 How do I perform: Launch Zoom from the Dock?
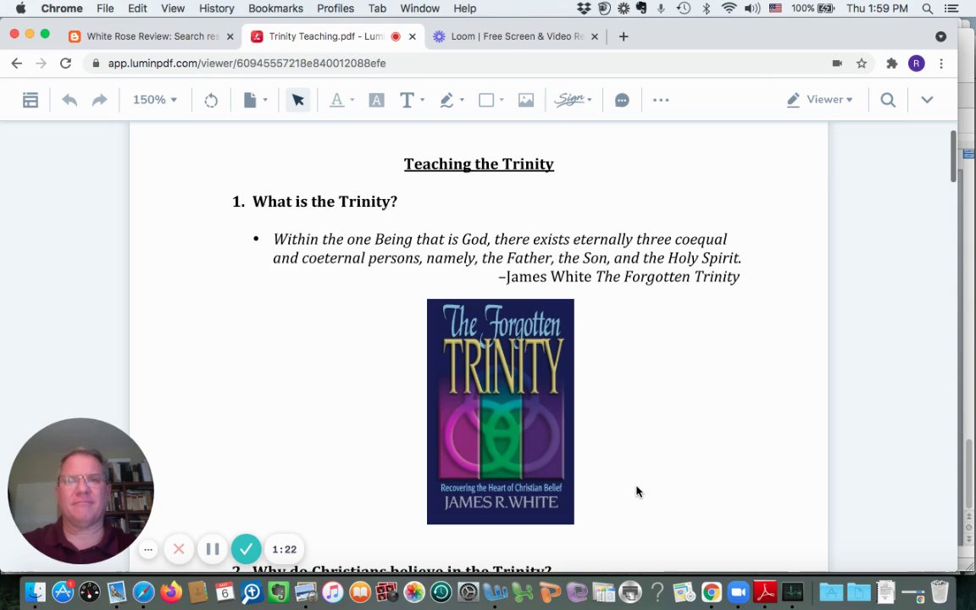pos(738,592)
